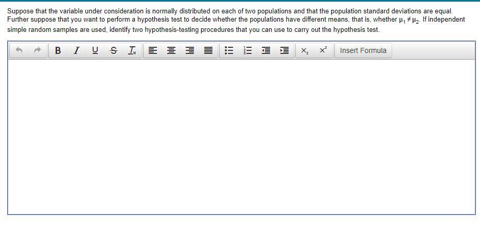This screenshot has height=233, width=480.
Task: Align text right
Action: tap(190, 50)
